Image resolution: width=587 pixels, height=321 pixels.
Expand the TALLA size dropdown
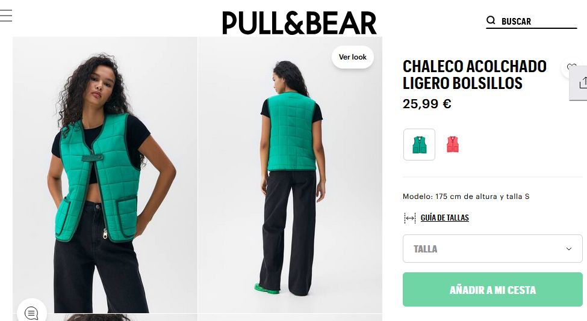492,248
